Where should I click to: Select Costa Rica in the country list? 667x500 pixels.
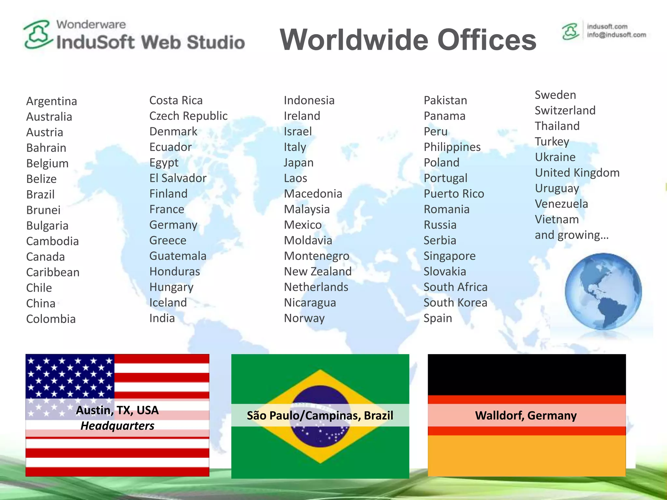point(176,100)
